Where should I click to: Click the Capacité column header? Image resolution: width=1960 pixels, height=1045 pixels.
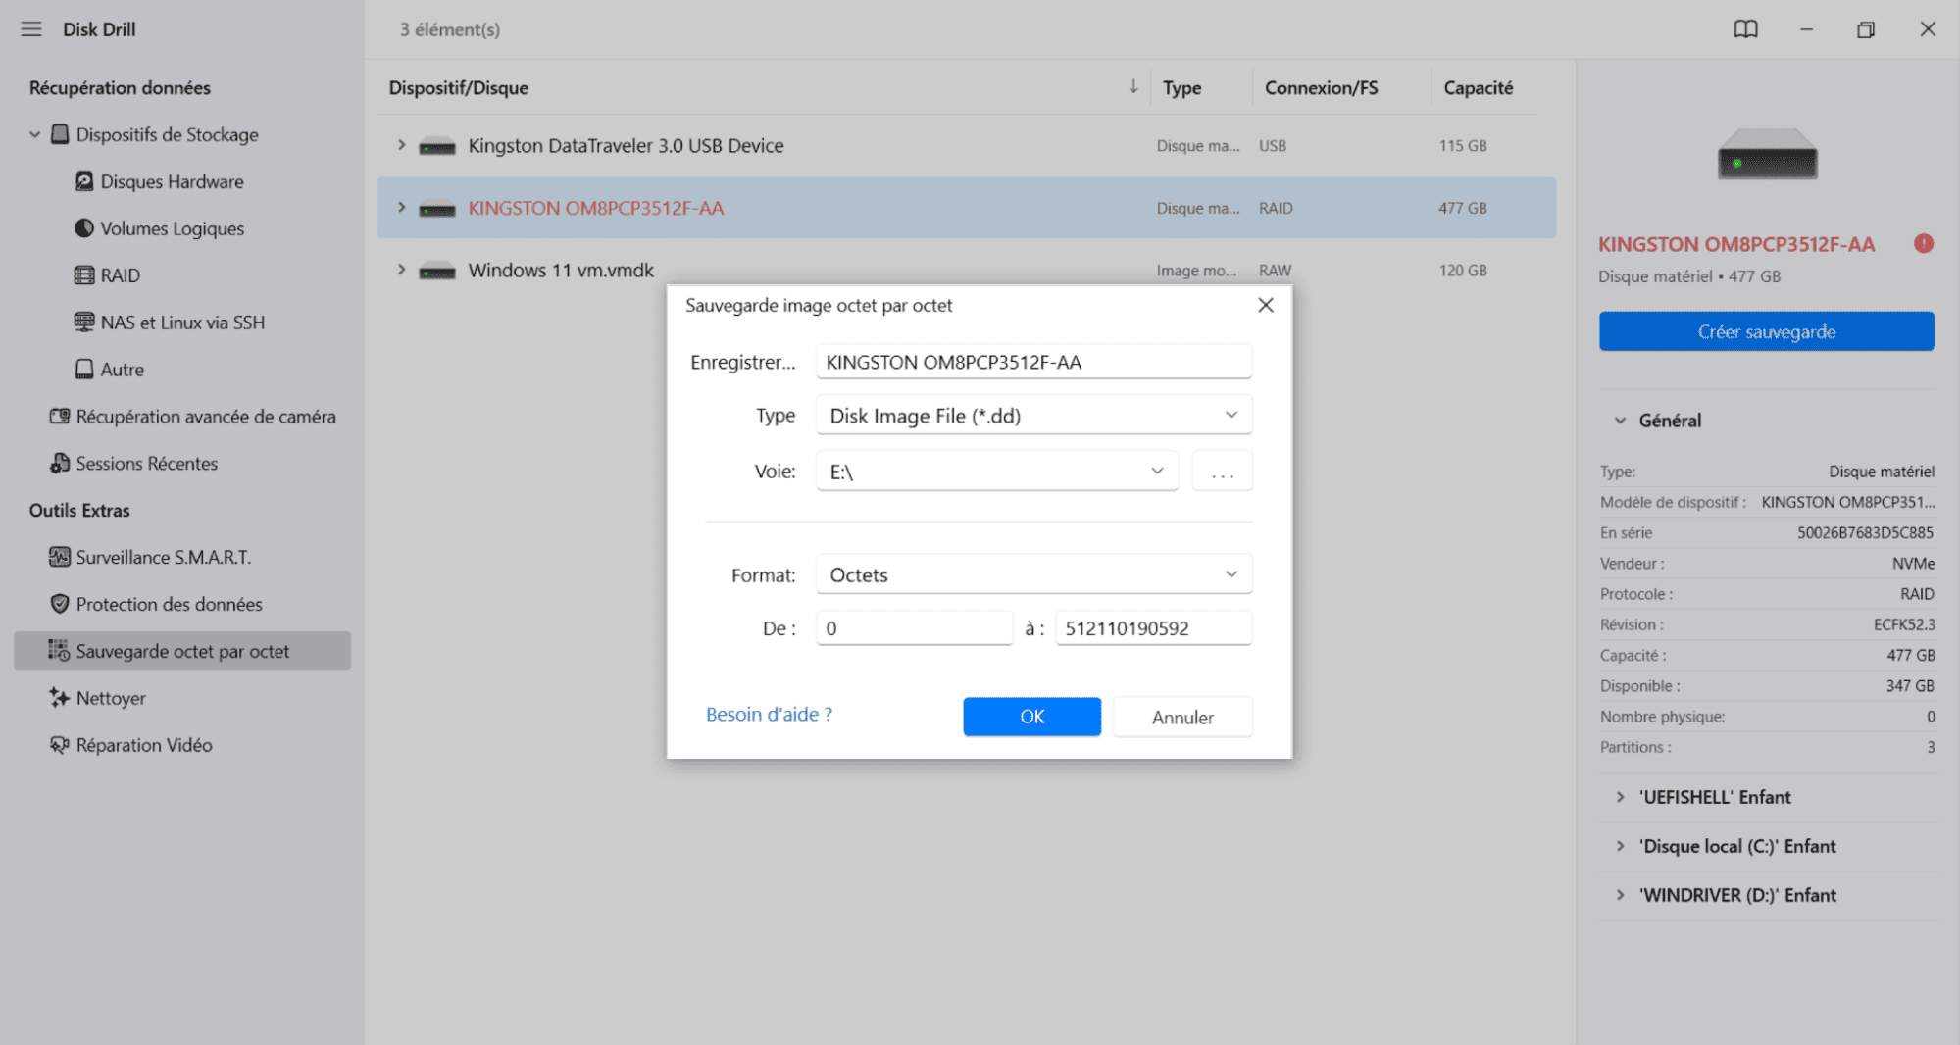[x=1478, y=87]
